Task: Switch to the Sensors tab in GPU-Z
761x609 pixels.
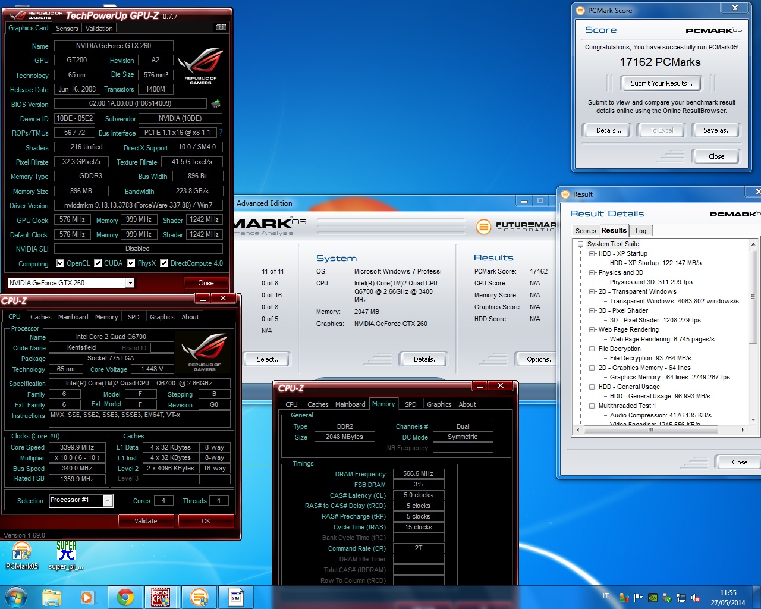Action: click(x=67, y=28)
